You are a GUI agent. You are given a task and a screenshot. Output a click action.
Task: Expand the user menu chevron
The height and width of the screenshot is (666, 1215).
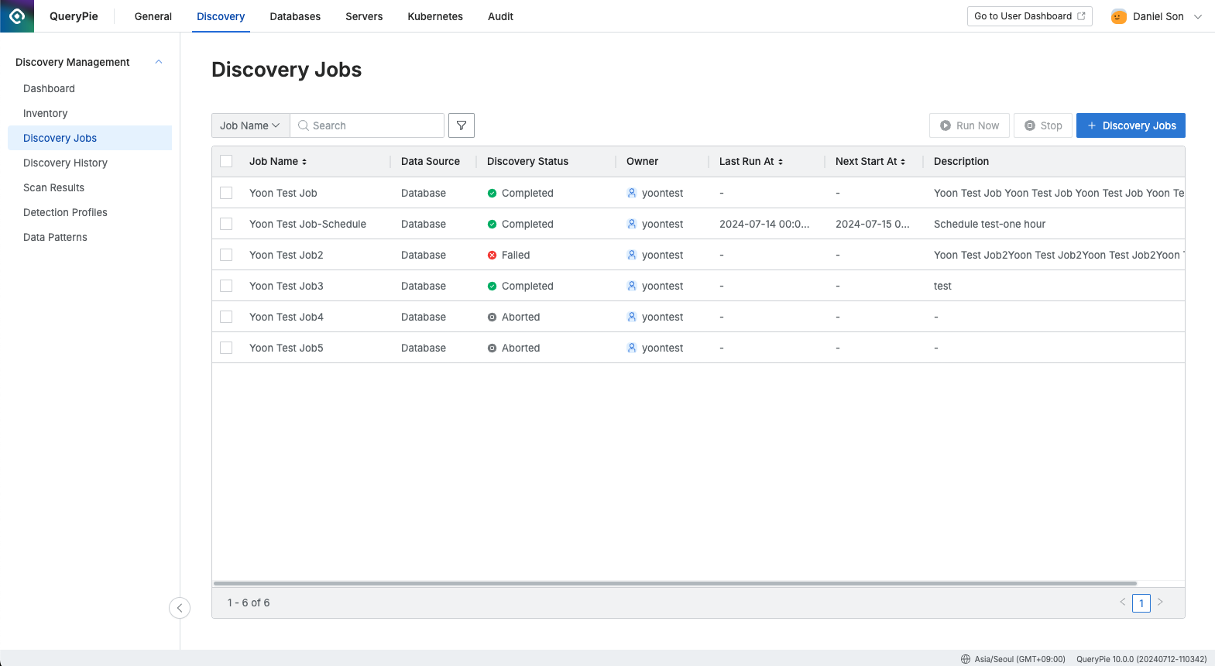coord(1198,16)
